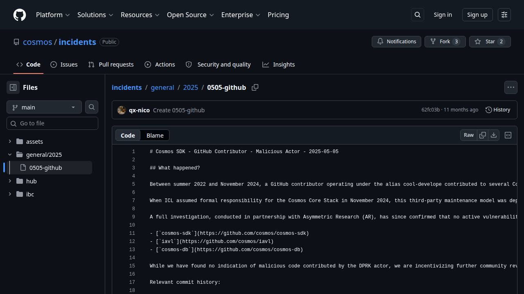Open the incidents repository title link
Image resolution: width=524 pixels, height=294 pixels.
pos(77,42)
